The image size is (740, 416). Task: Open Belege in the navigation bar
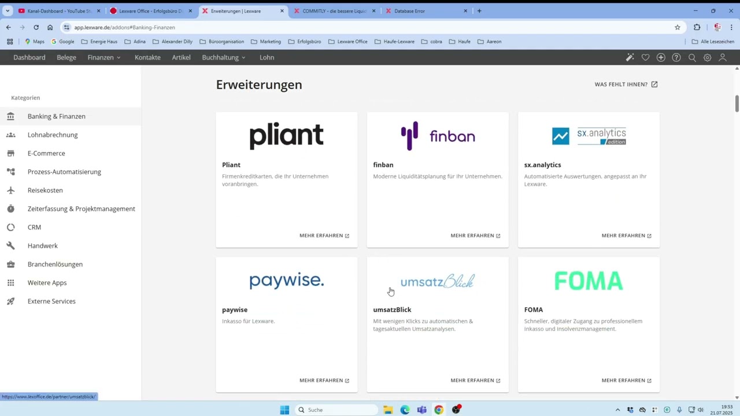[66, 57]
